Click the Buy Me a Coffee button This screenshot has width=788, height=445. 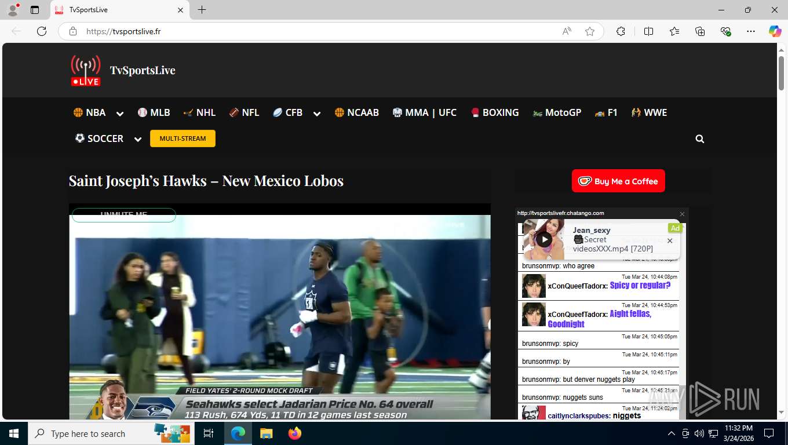pyautogui.click(x=618, y=181)
